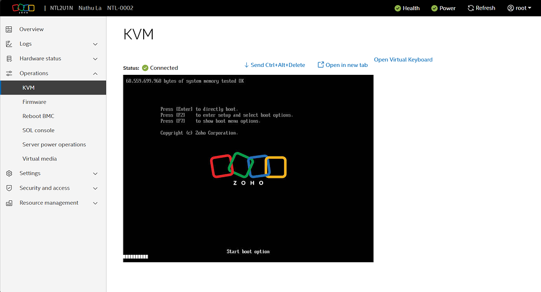This screenshot has width=541, height=292.
Task: Open Virtual Keyboard link
Action: click(x=403, y=60)
